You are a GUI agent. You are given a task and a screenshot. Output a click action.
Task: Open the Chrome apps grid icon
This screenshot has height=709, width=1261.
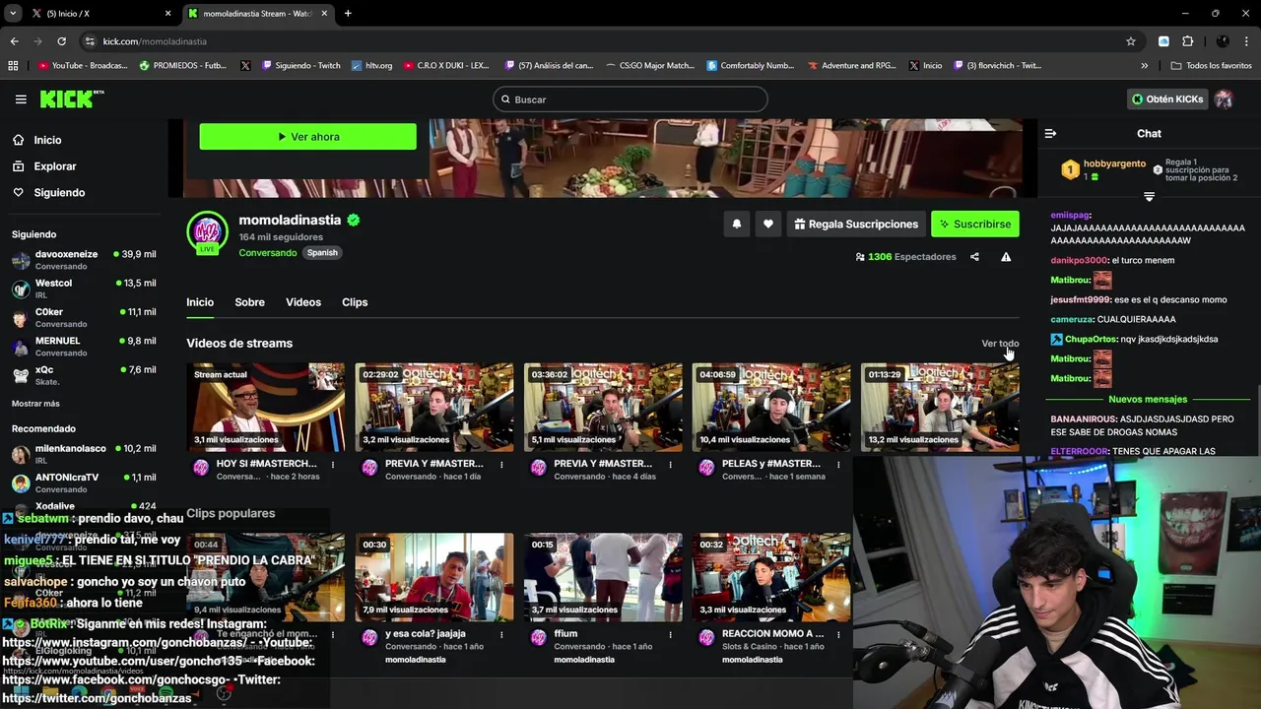click(13, 66)
